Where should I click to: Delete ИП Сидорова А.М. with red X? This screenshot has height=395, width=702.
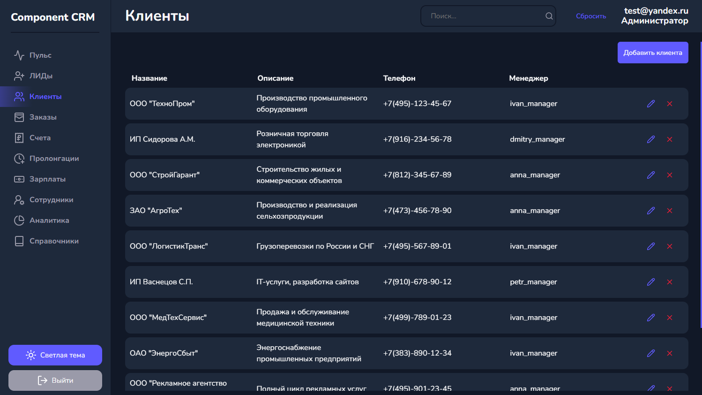click(x=670, y=139)
